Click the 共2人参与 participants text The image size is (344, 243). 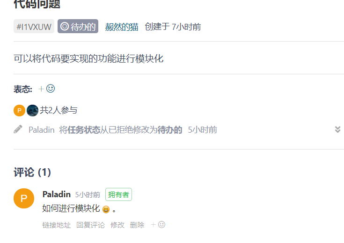[x=59, y=110]
